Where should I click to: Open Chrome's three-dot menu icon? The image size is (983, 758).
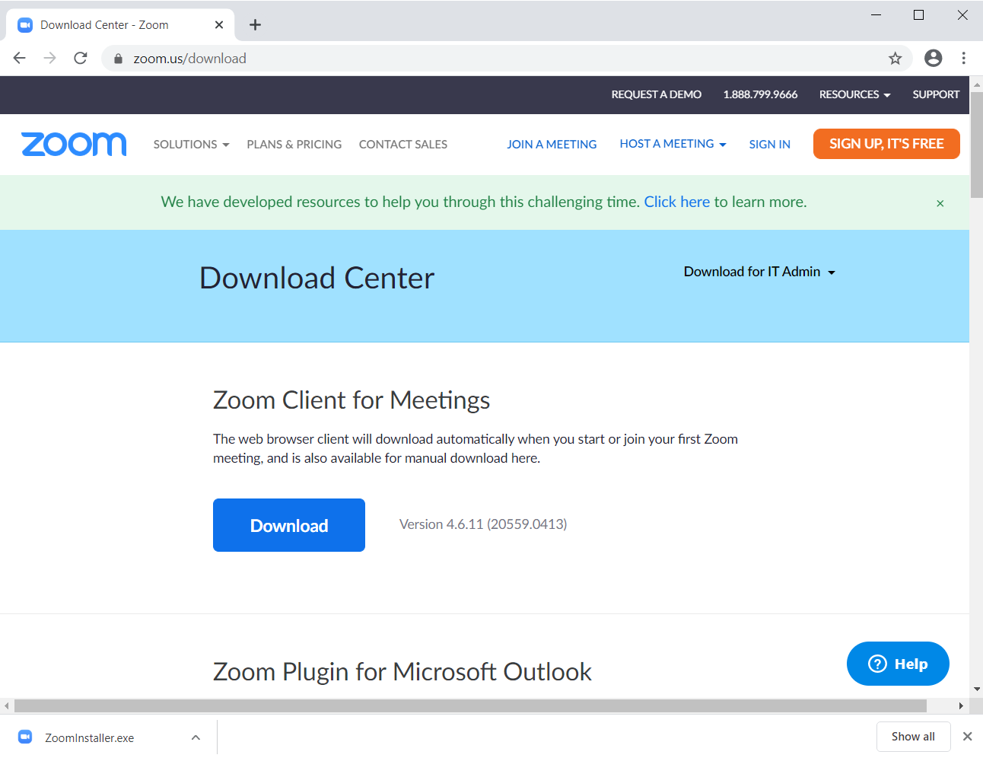[964, 58]
